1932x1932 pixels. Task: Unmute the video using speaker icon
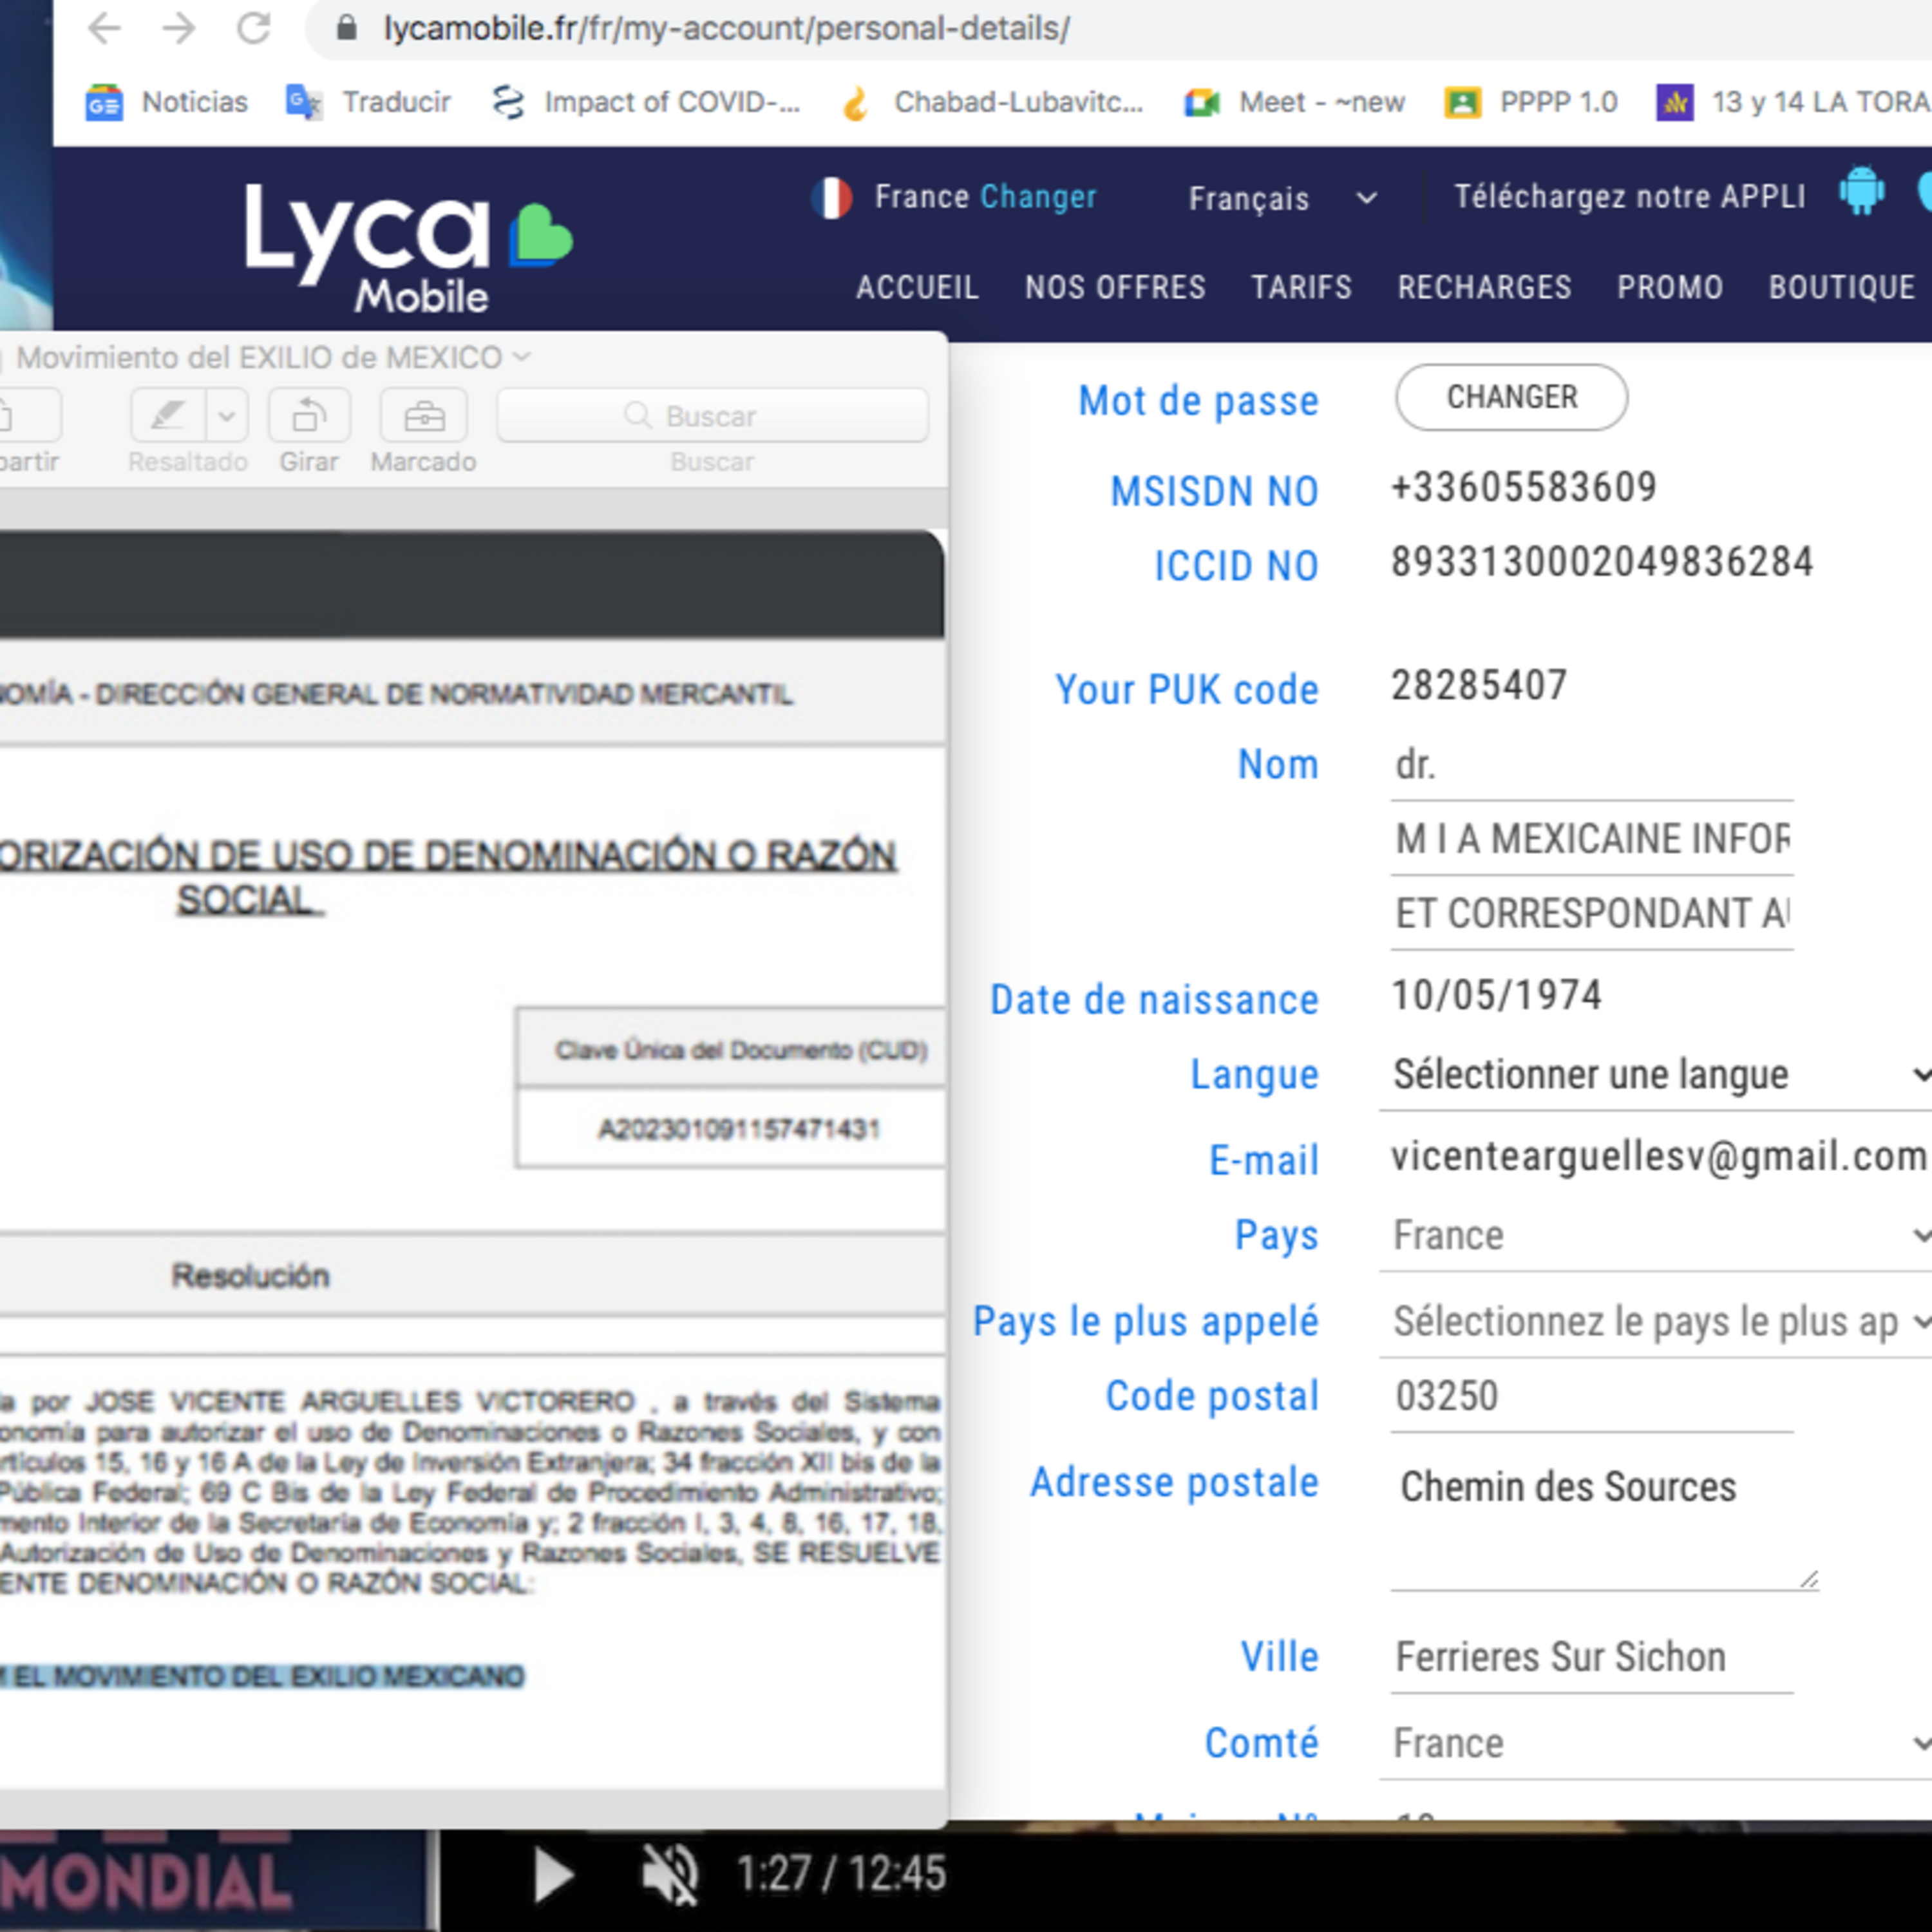(670, 1874)
